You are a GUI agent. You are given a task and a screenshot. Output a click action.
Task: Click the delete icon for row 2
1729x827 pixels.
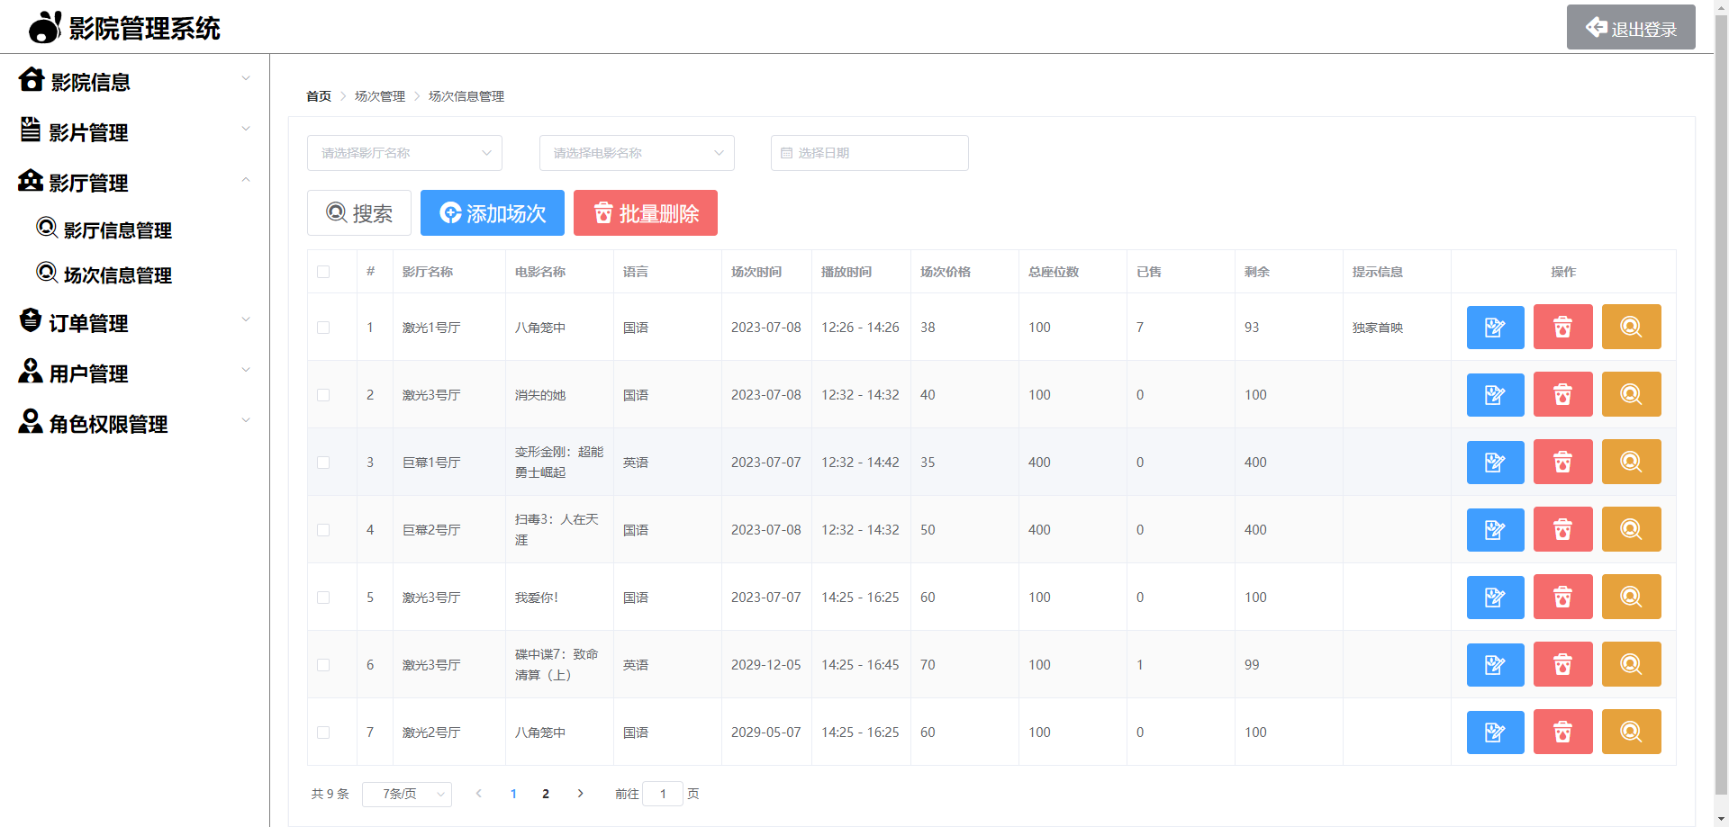(1562, 395)
